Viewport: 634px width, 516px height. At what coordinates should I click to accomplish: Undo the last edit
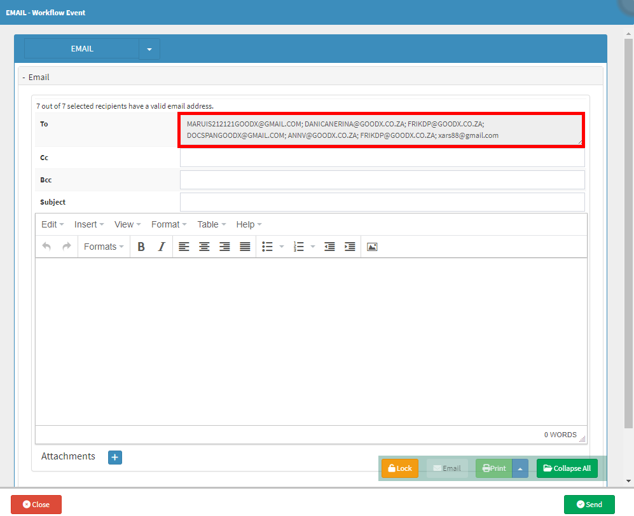click(x=46, y=247)
